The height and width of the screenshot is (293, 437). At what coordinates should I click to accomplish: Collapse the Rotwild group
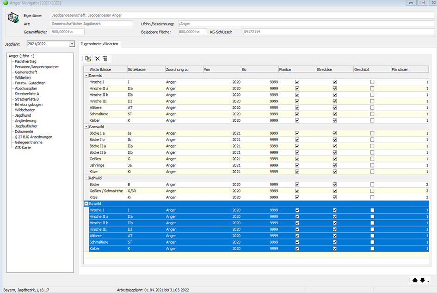coord(86,203)
